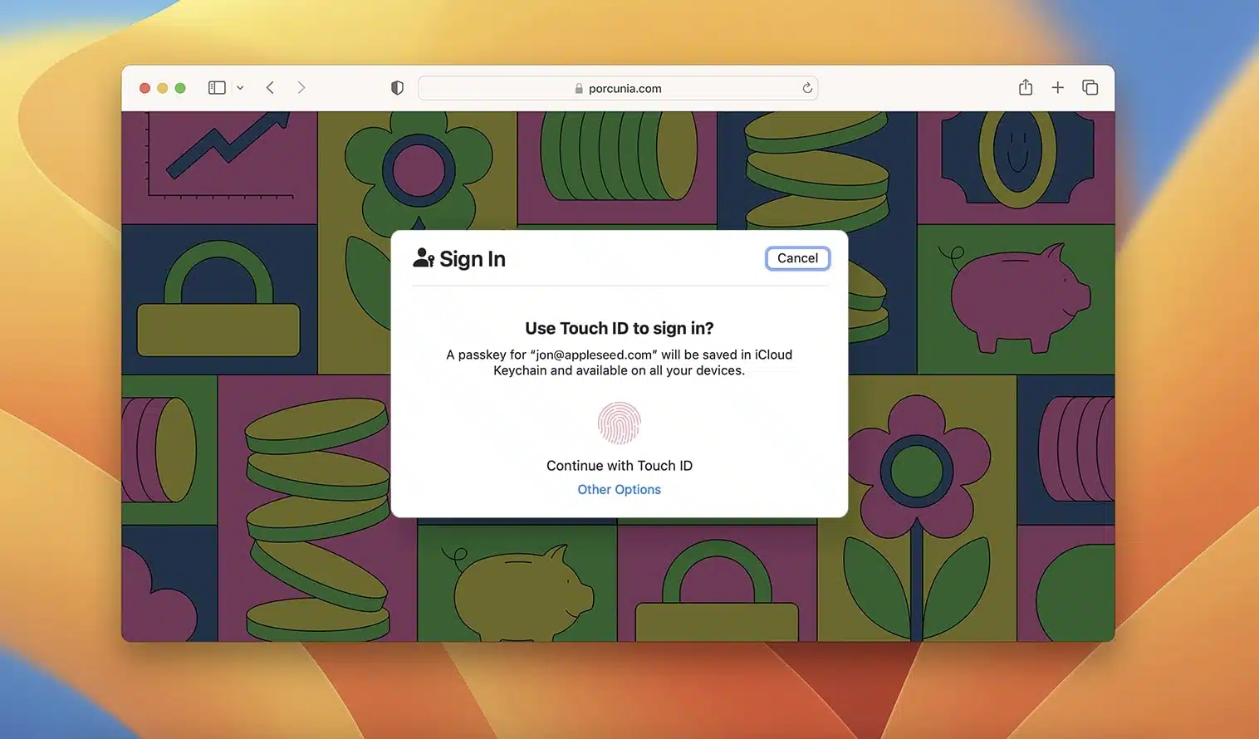Screen dimensions: 1259x739
Task: Go back using the back arrow
Action: pos(270,88)
